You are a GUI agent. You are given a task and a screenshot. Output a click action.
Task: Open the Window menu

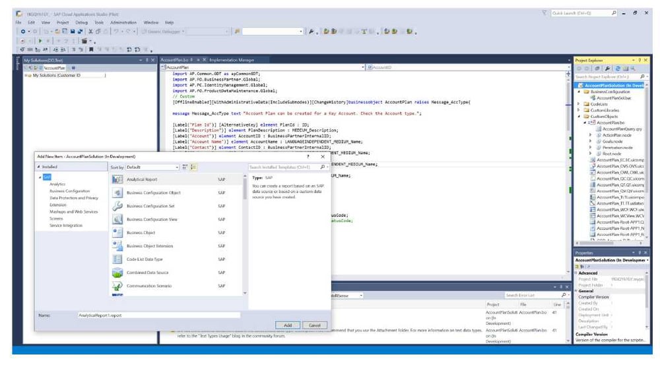coord(150,22)
